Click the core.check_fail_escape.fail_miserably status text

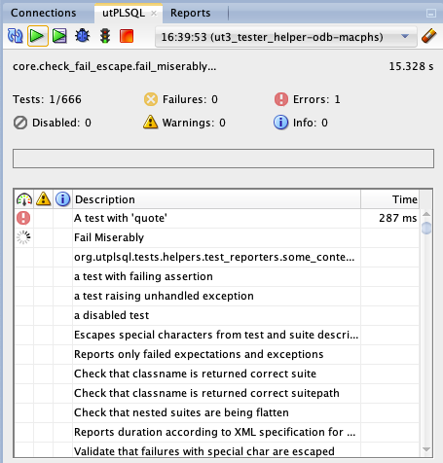coord(114,66)
